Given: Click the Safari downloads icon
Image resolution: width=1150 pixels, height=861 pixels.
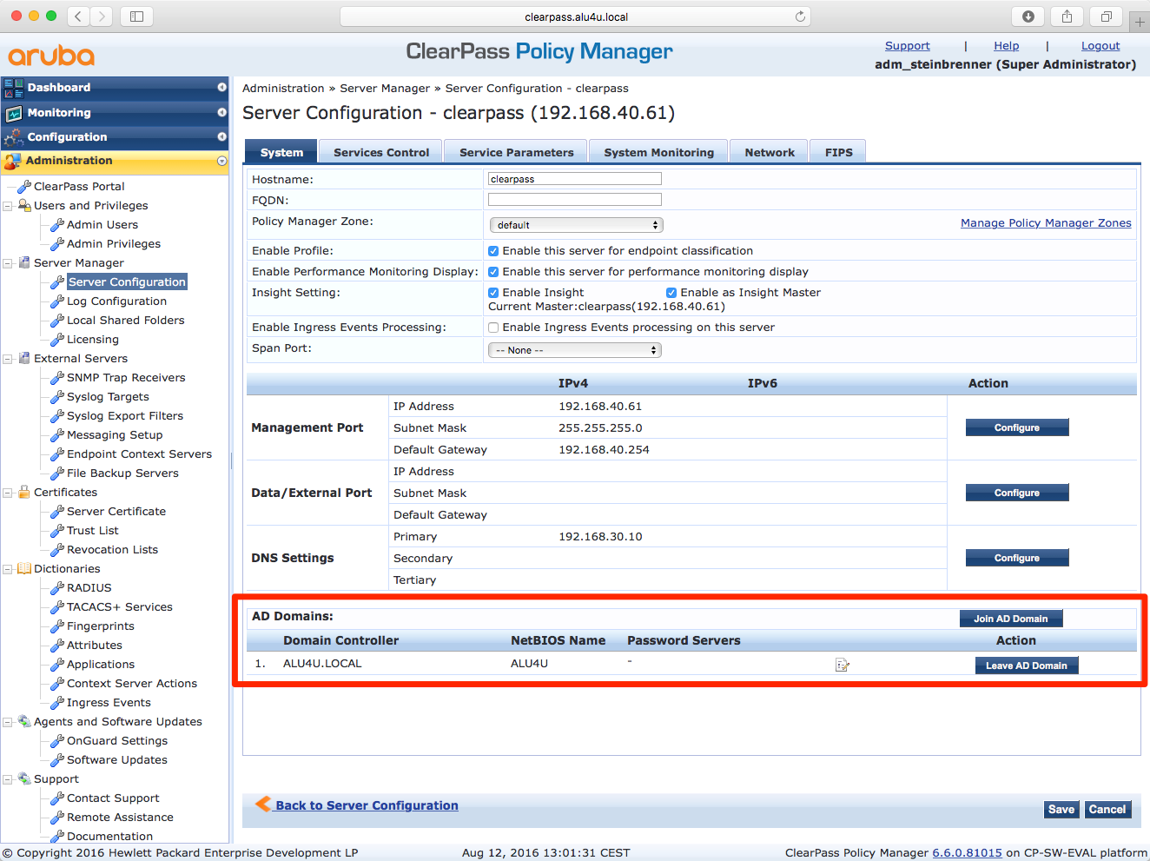Looking at the screenshot, I should tap(1028, 17).
